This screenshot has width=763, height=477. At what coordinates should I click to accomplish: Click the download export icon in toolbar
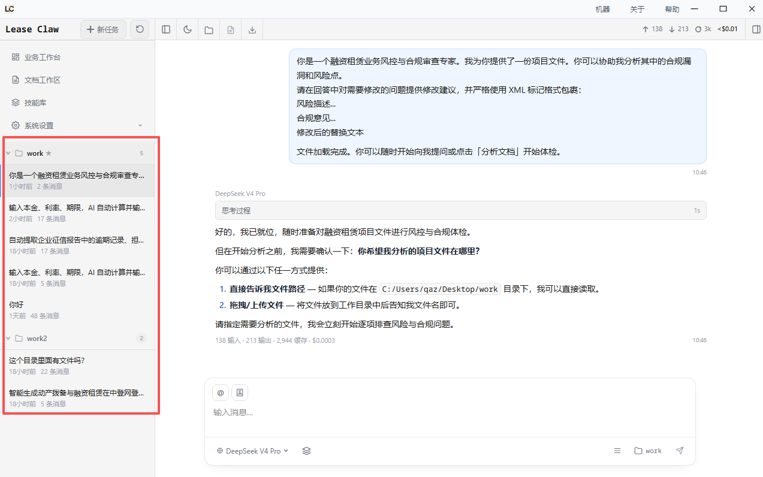click(x=252, y=29)
